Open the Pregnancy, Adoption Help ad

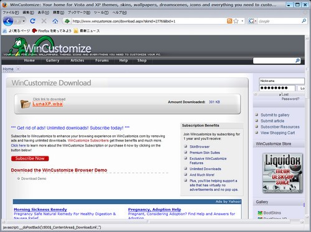tap(154, 210)
